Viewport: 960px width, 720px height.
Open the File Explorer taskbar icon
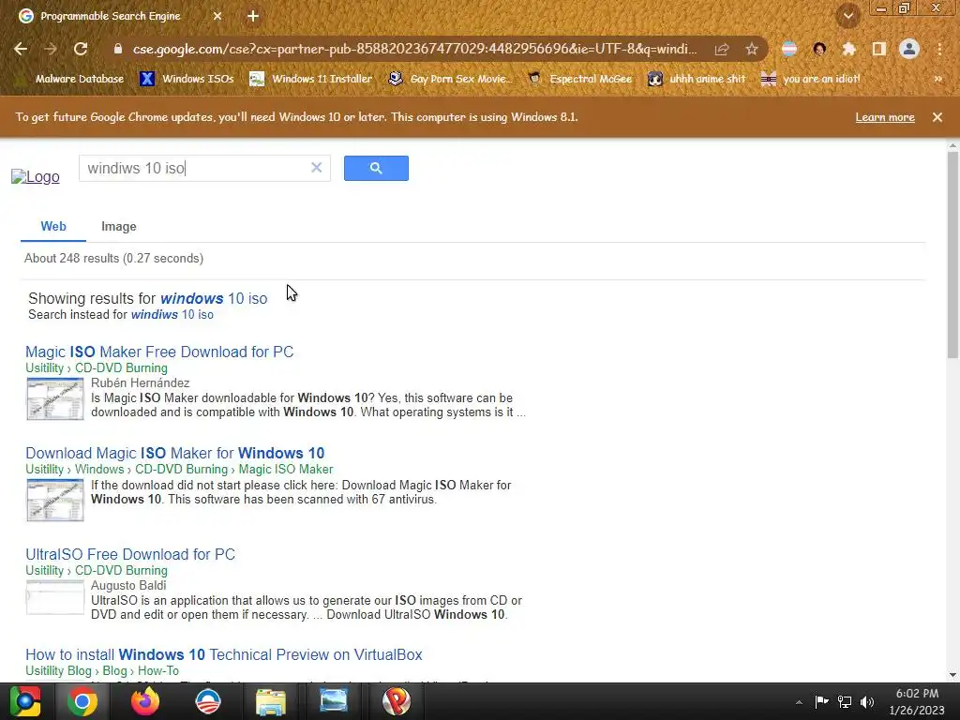click(x=271, y=701)
